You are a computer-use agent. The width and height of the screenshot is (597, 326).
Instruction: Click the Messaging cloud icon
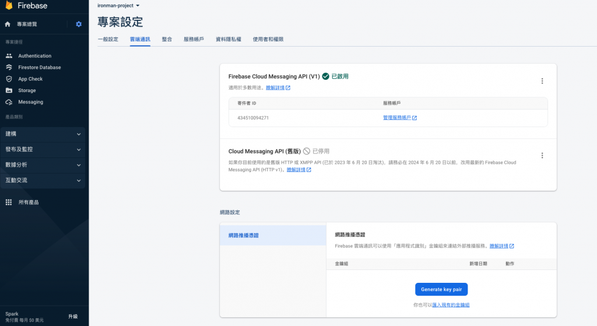coord(9,102)
